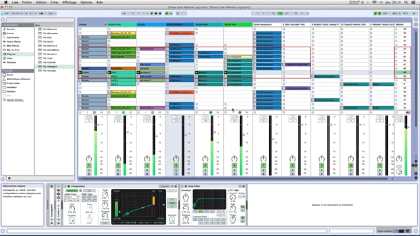Open macOS Notification Center
The image size is (420, 236).
point(413,2)
